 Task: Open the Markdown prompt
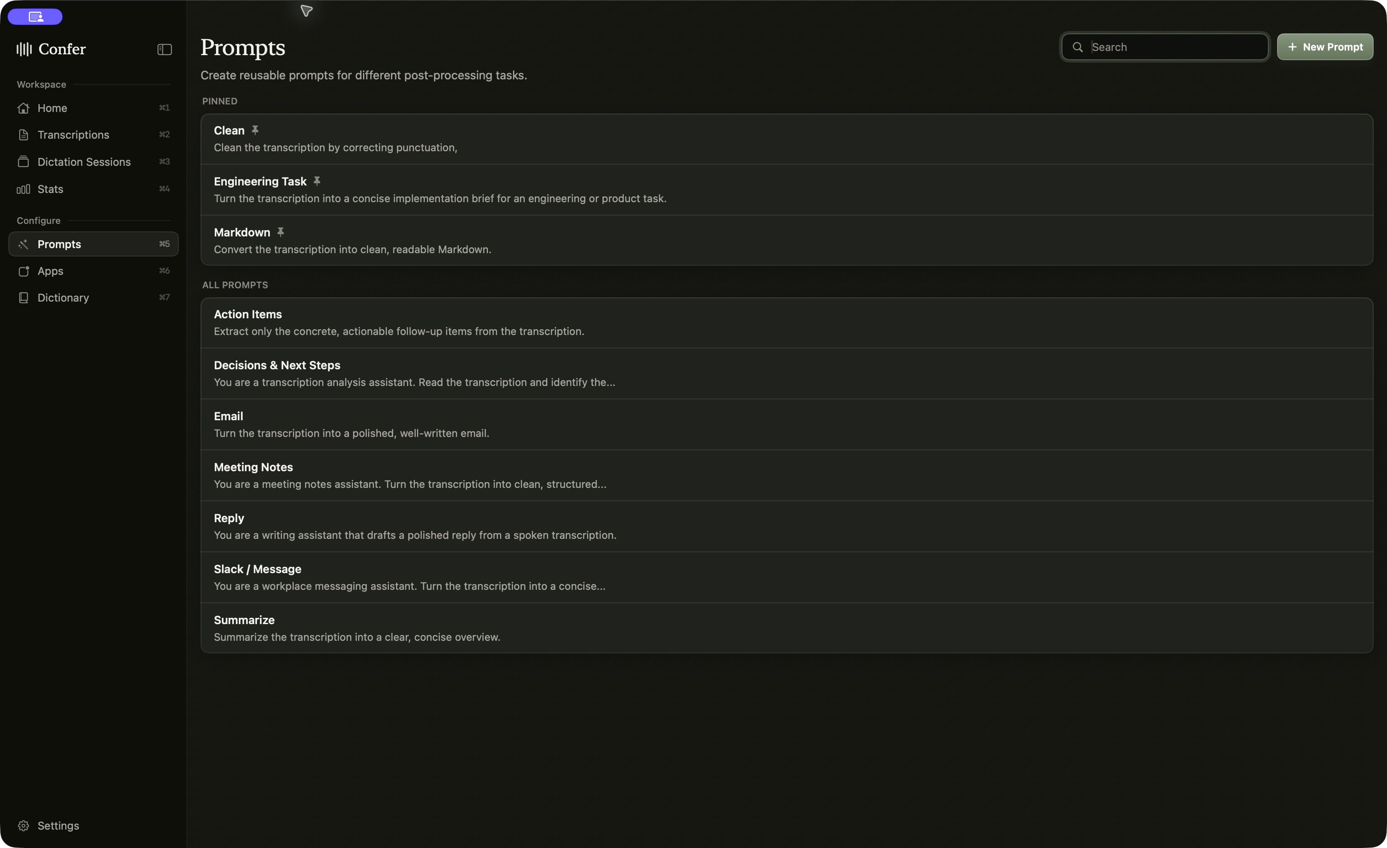tap(786, 241)
